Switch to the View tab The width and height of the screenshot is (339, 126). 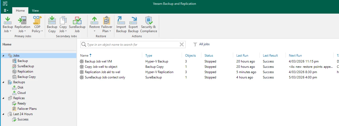pyautogui.click(x=35, y=11)
